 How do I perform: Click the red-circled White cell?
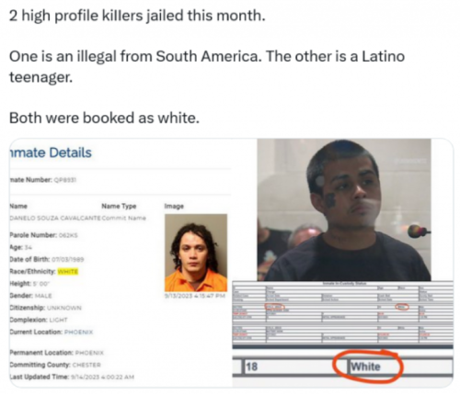(365, 366)
